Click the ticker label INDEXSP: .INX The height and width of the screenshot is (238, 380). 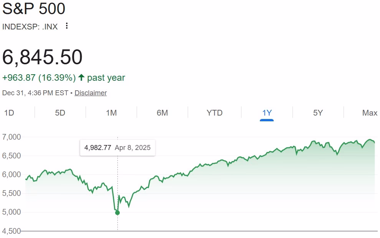tap(30, 26)
